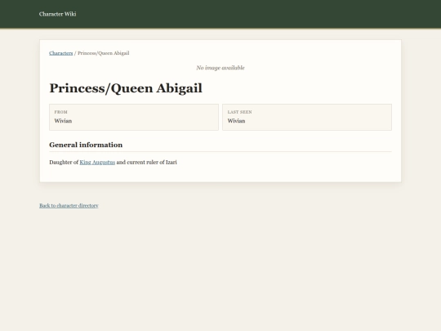Click 'current ruler of Izari' text
Image resolution: width=441 pixels, height=331 pixels.
click(x=152, y=162)
